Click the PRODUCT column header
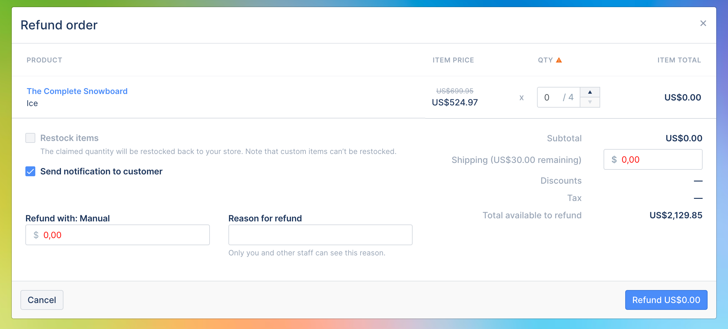Viewport: 728px width, 329px height. [44, 60]
